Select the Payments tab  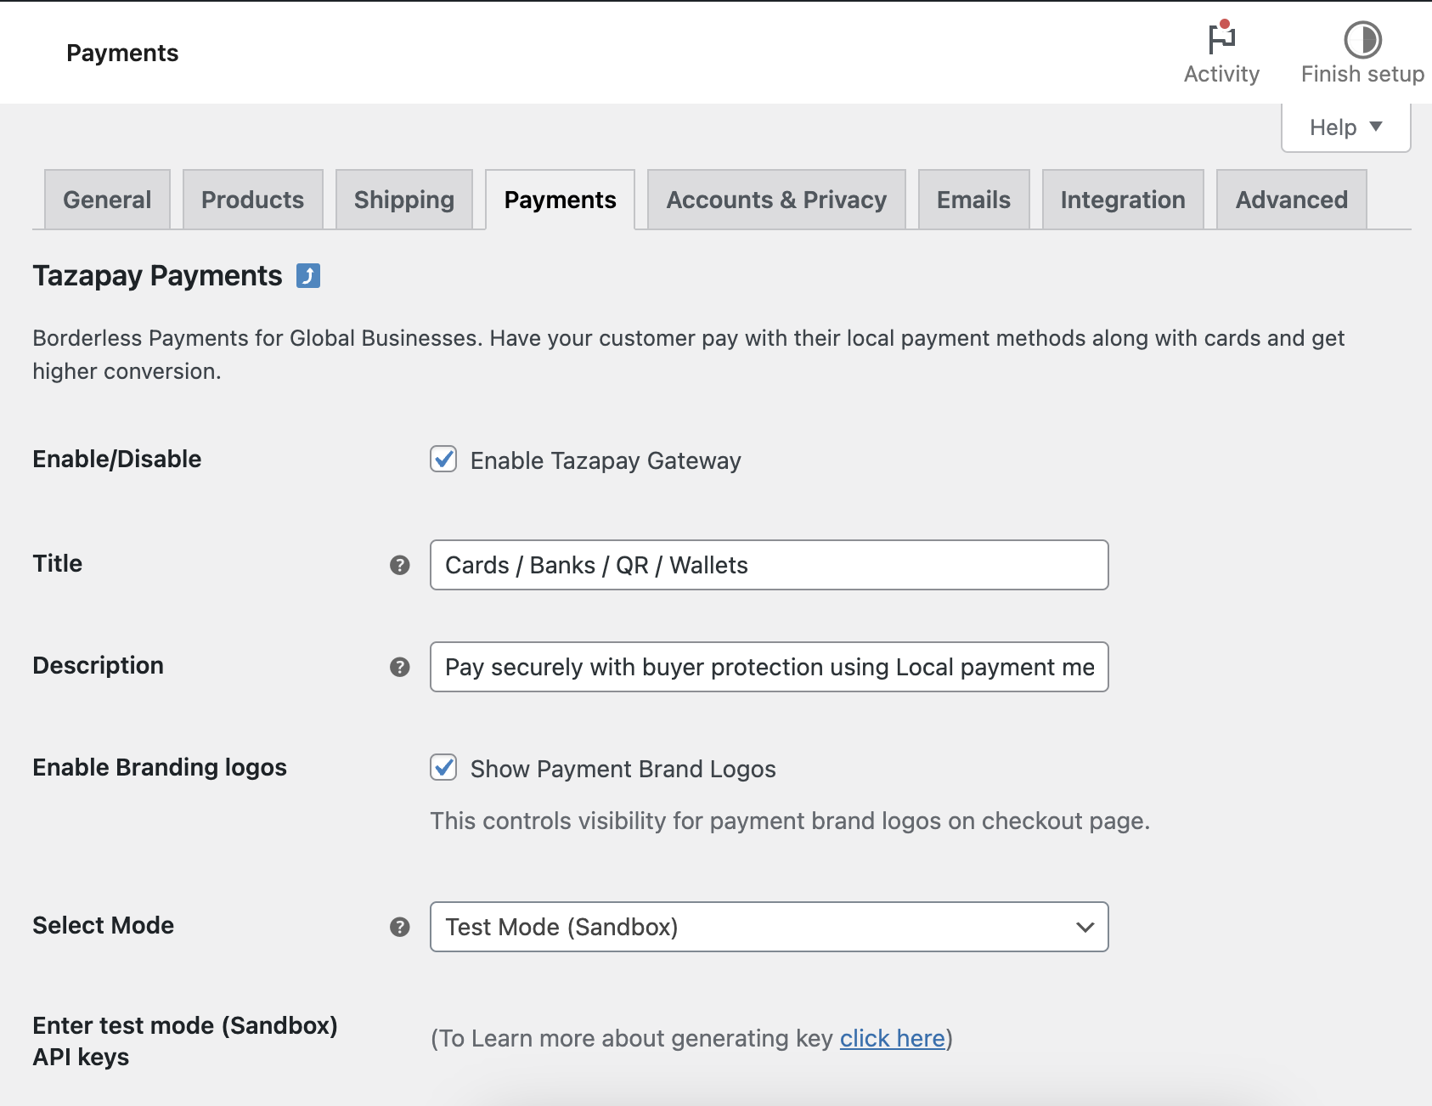point(561,200)
